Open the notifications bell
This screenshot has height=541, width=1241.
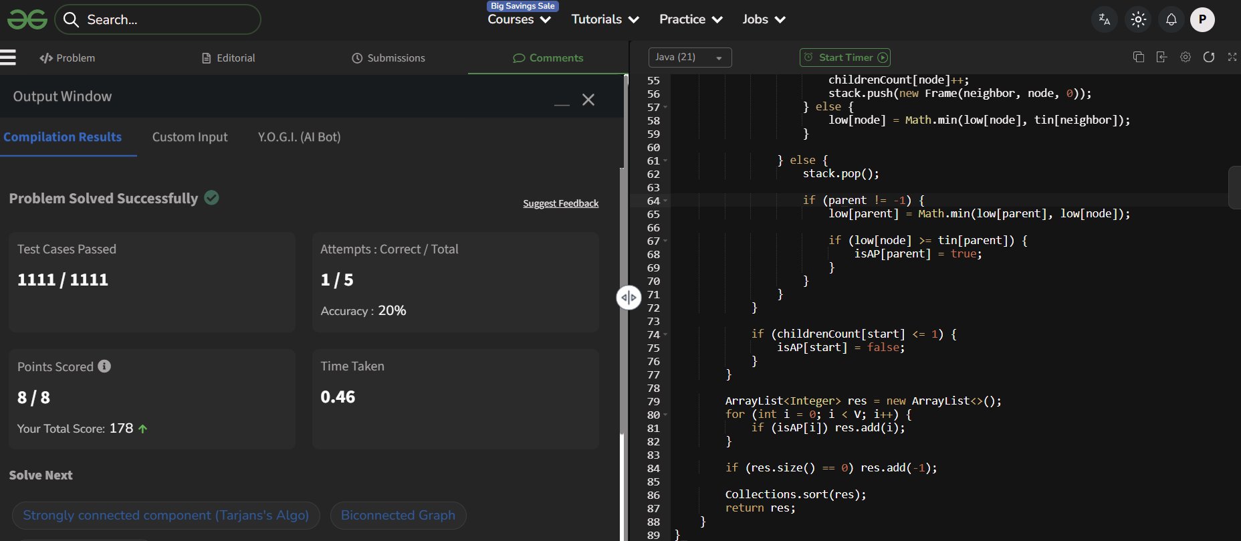tap(1171, 19)
